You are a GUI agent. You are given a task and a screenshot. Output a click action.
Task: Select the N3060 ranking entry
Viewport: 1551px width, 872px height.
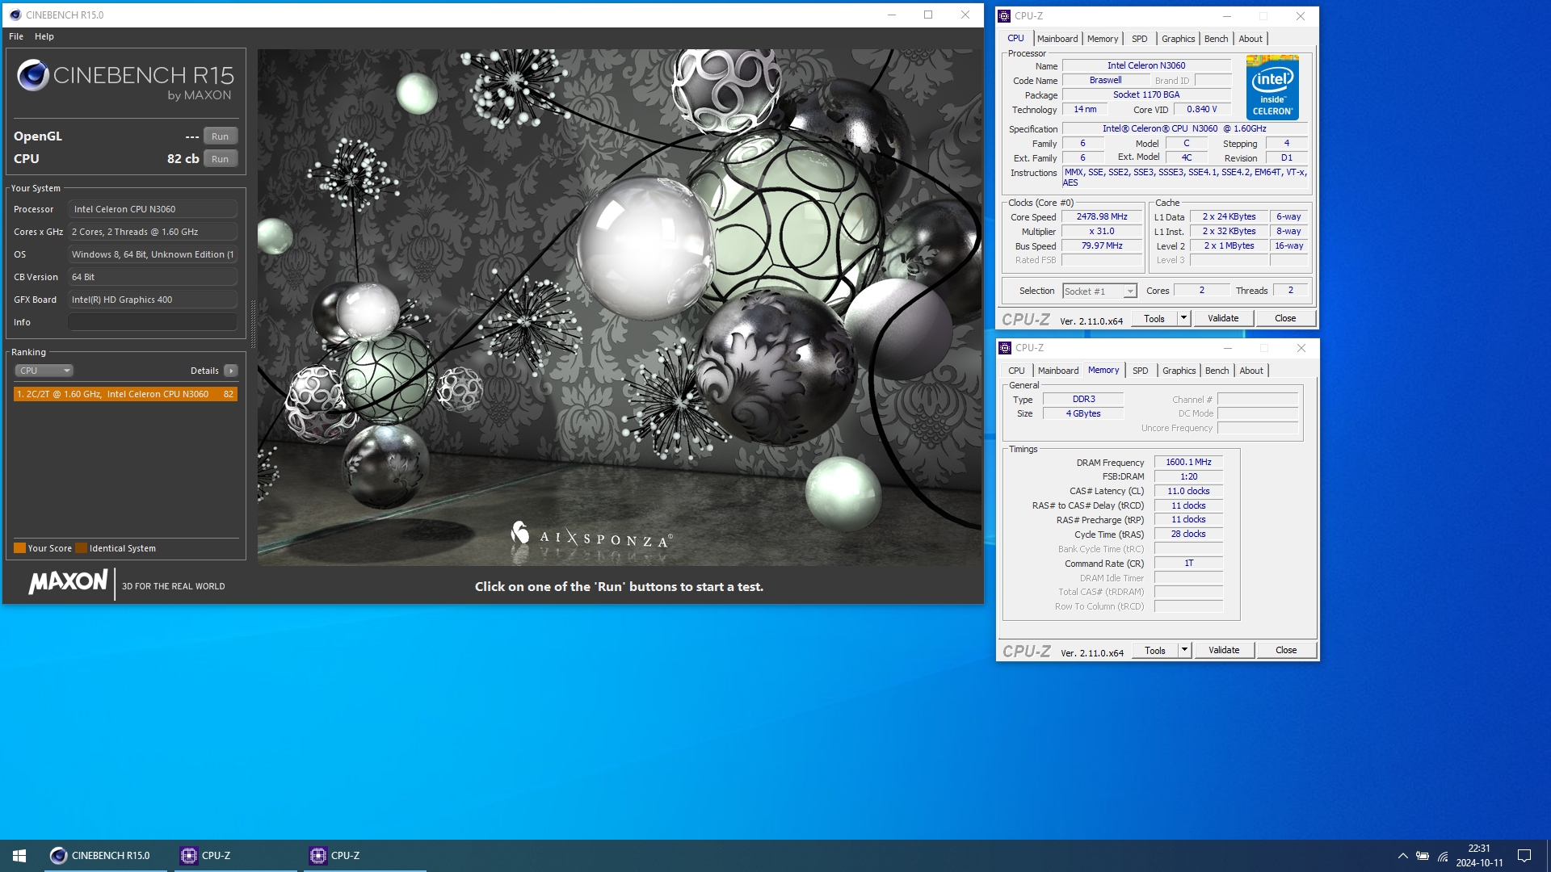(x=125, y=394)
